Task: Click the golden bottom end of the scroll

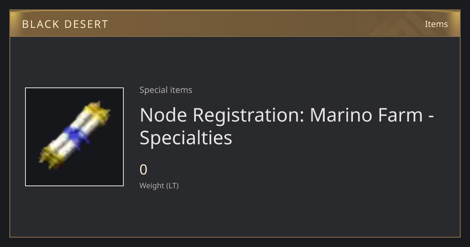Action: (52, 157)
